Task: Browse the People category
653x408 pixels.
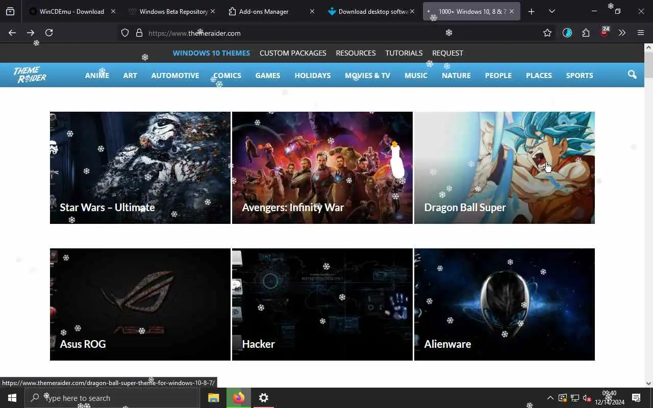Action: pos(498,75)
